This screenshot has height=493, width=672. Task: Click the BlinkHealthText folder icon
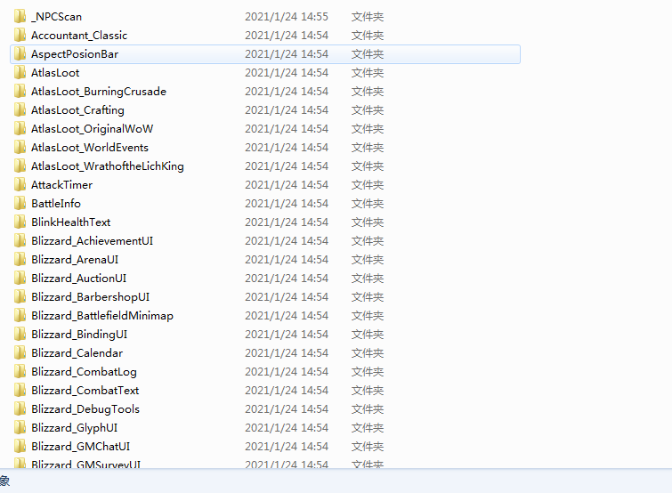click(x=20, y=222)
